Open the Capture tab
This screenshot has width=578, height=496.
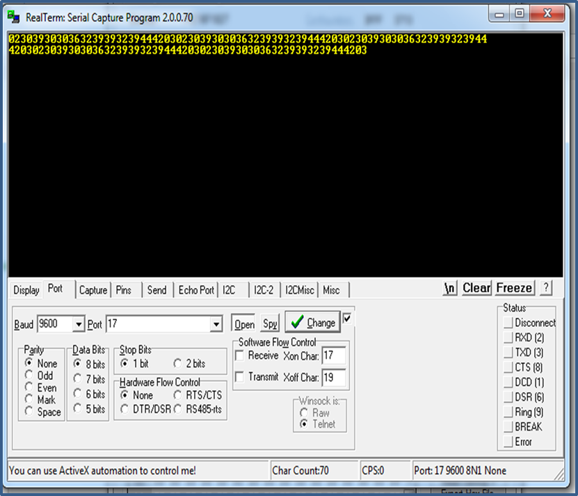(x=93, y=290)
